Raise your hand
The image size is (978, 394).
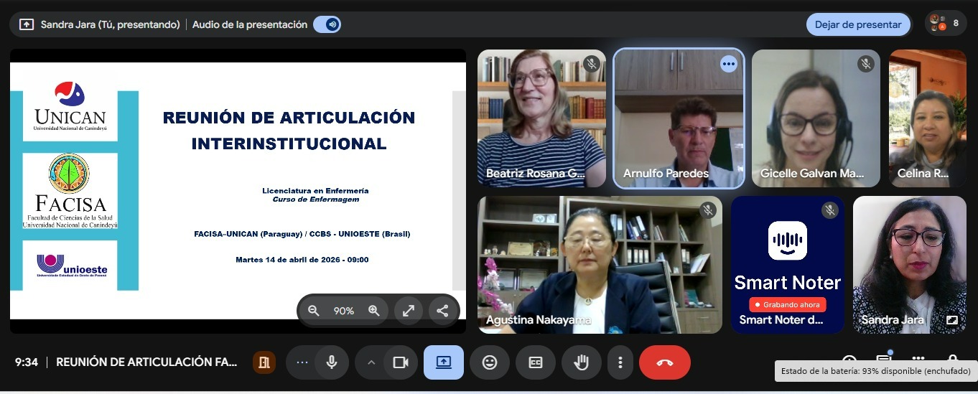581,362
